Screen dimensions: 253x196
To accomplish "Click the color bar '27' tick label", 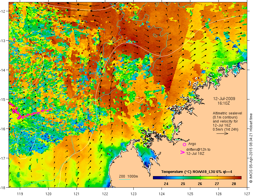I will (217, 184).
